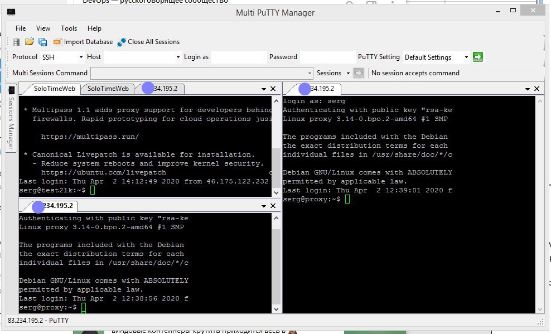Viewport: 551px width, 334px height.
Task: Click the gray send command arrow
Action: point(359,73)
